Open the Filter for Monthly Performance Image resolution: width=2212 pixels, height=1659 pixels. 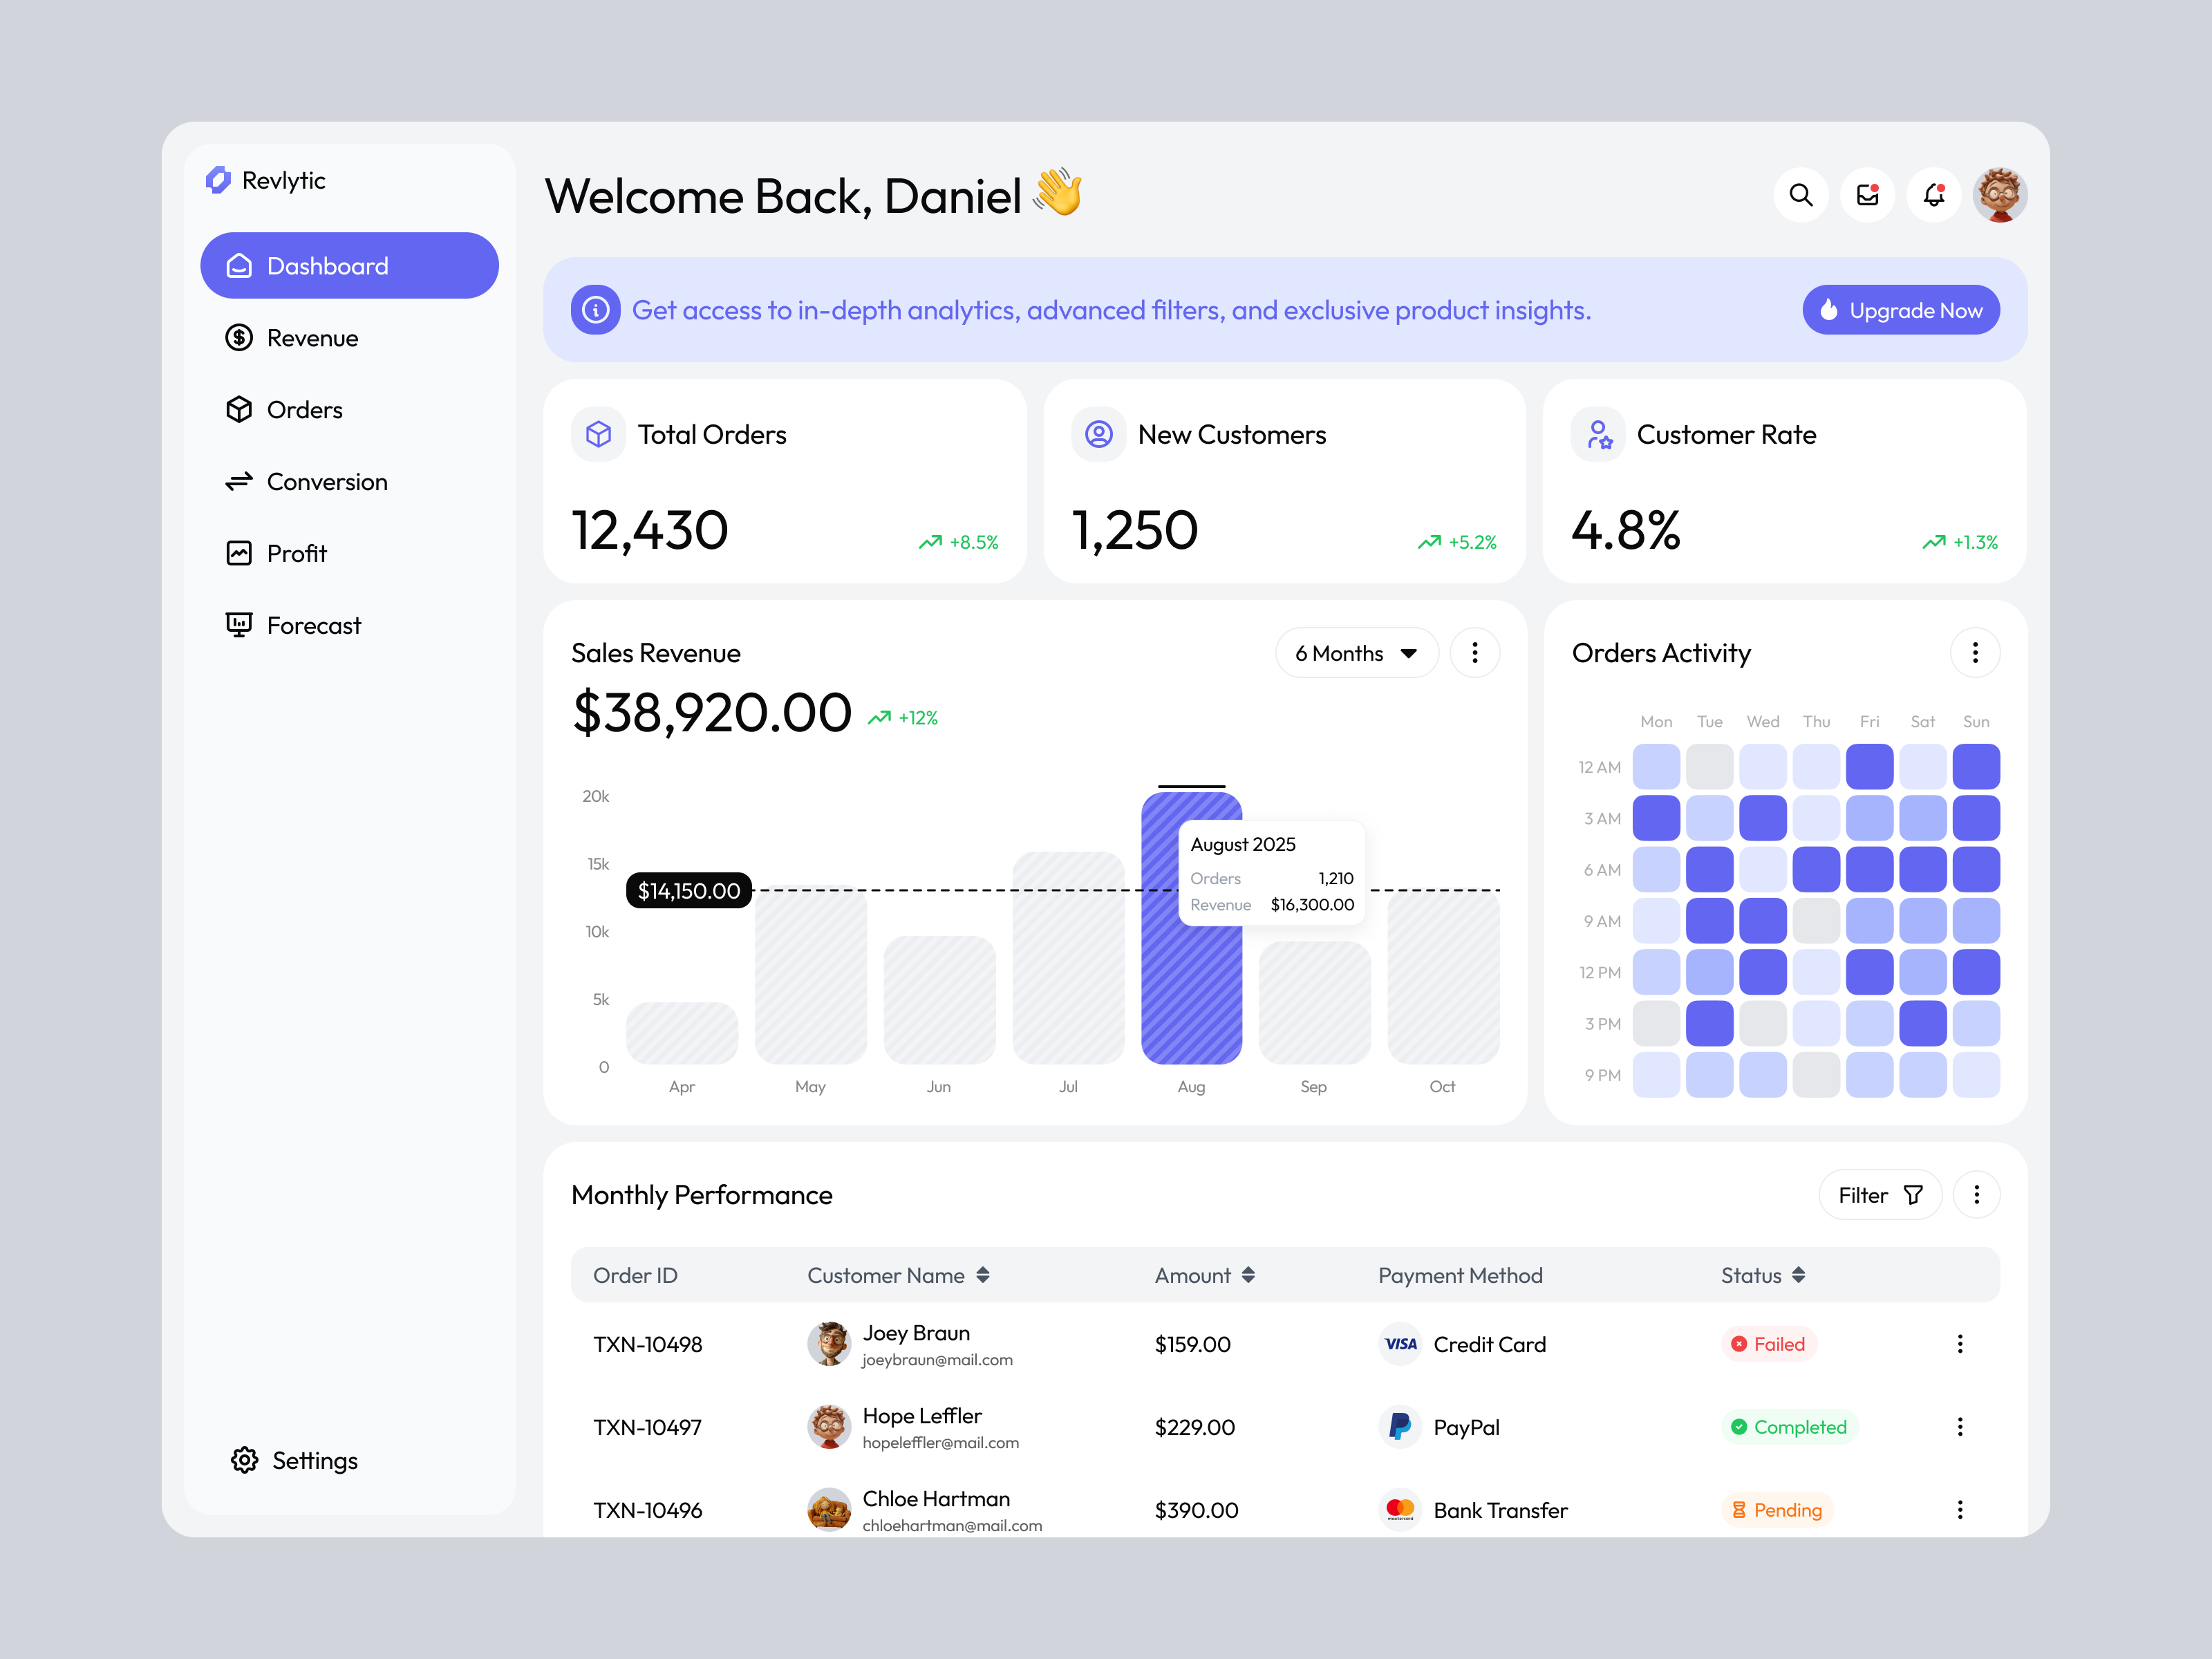pos(1879,1194)
